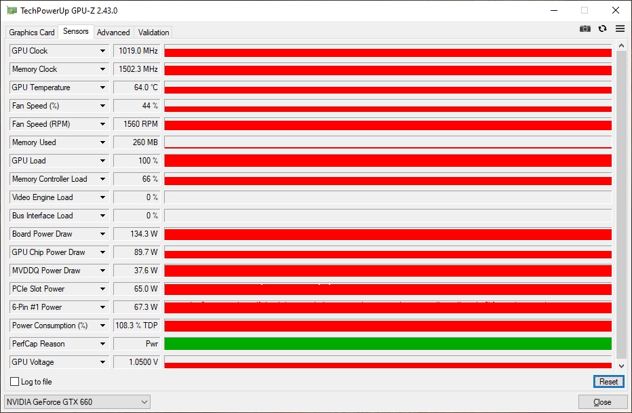This screenshot has width=632, height=413.
Task: Click the refresh icon in the toolbar
Action: 603,28
